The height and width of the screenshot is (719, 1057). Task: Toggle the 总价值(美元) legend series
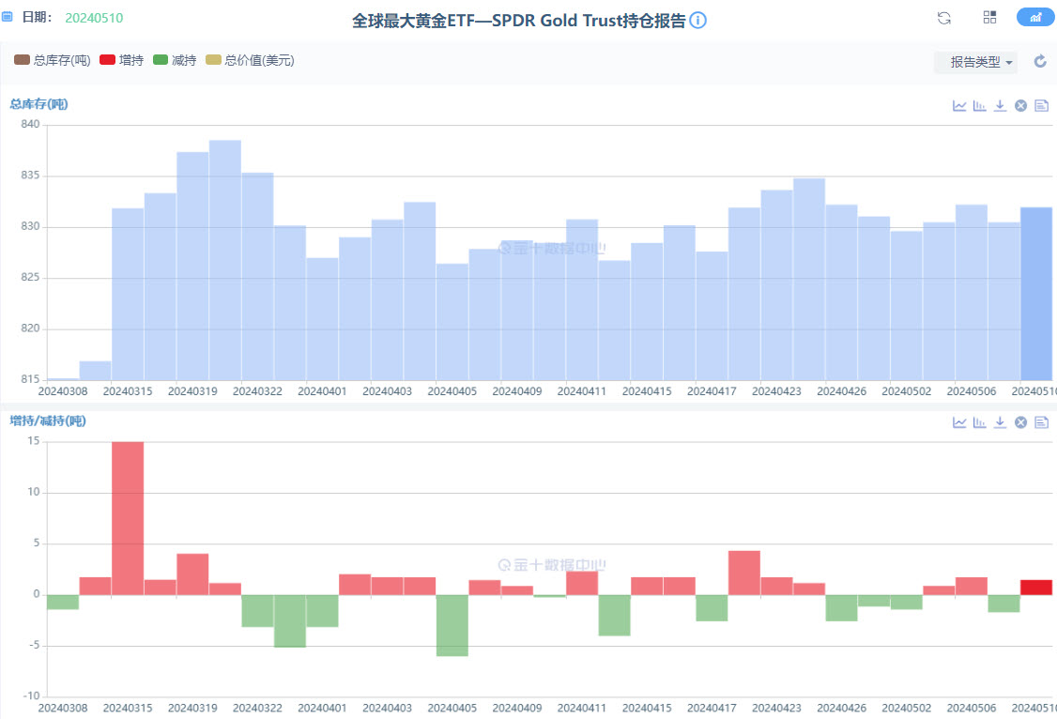coord(250,60)
